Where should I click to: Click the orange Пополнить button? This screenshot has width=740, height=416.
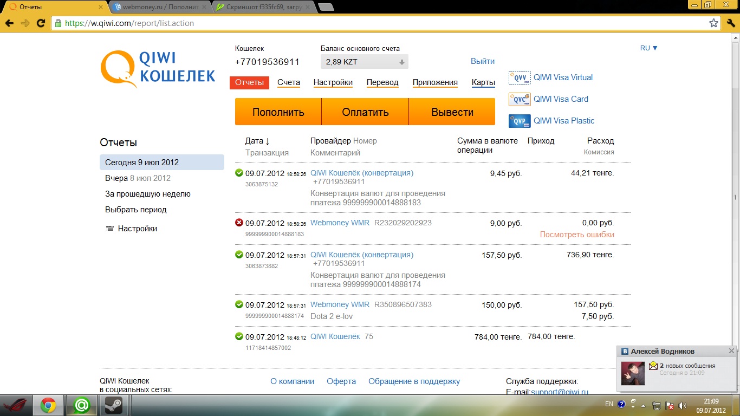[278, 112]
